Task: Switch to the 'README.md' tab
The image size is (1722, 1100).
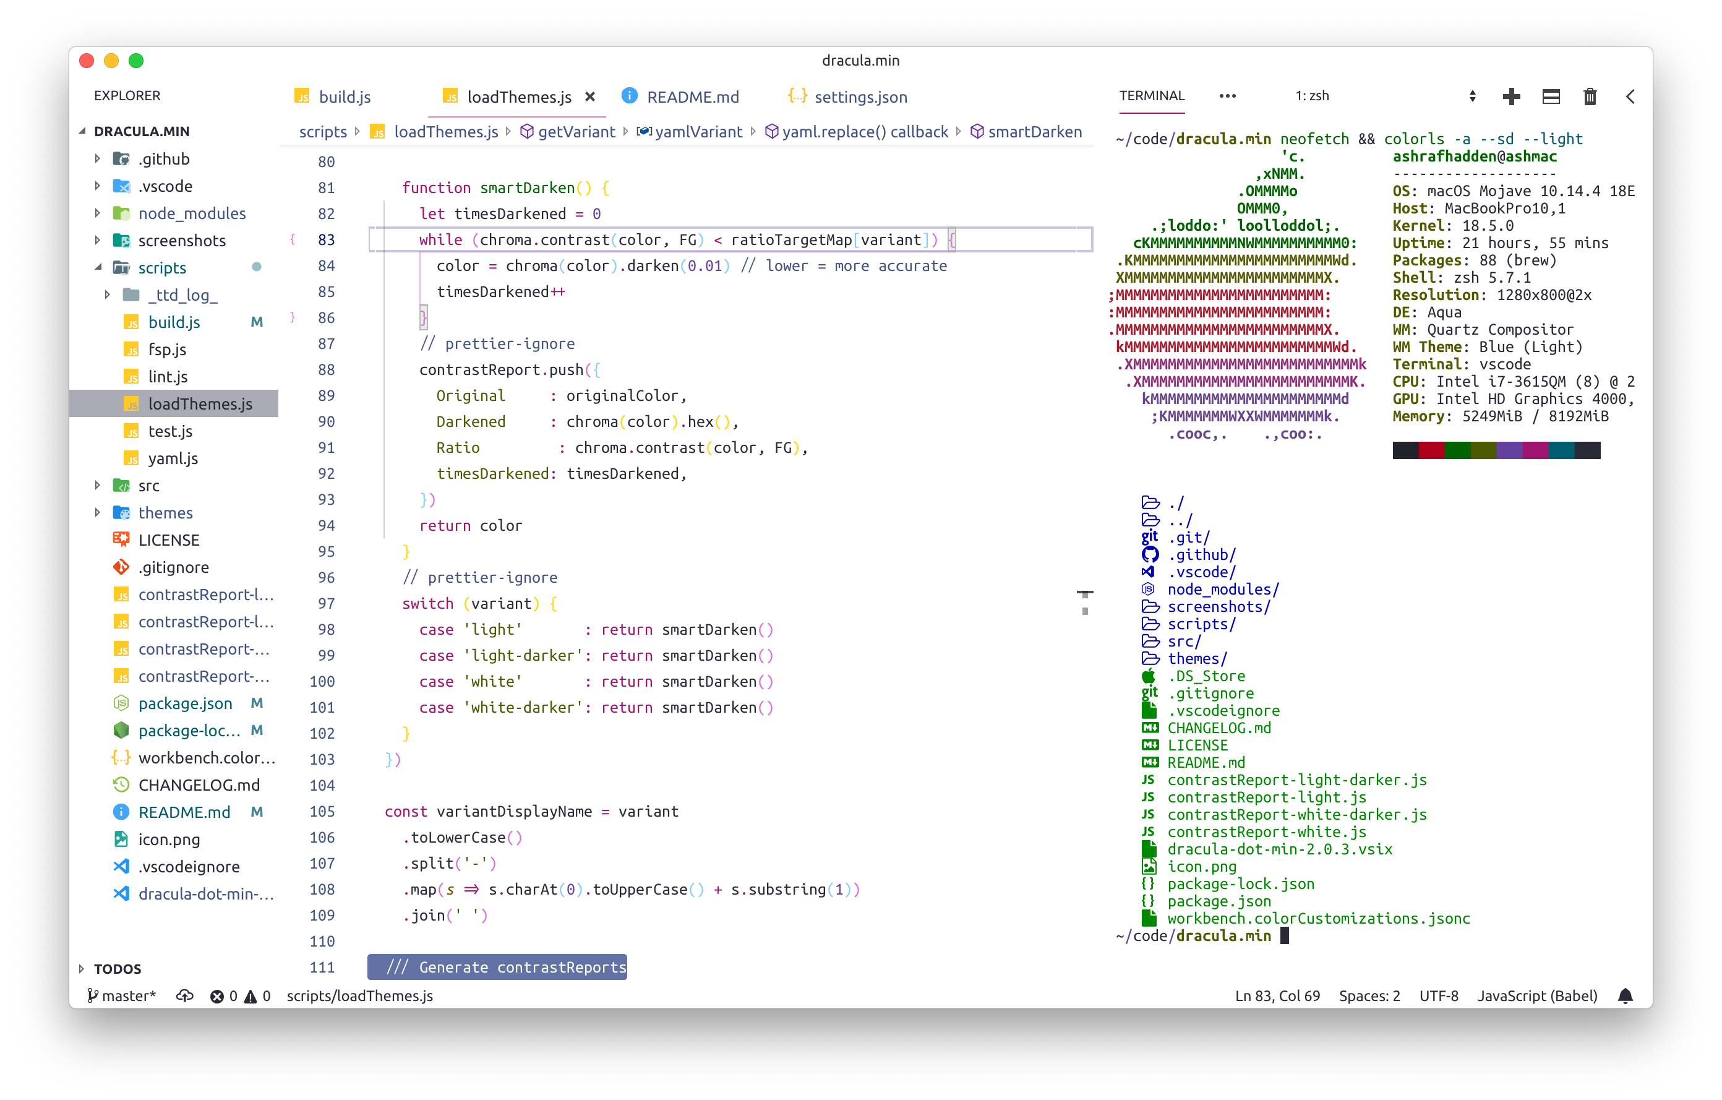Action: pyautogui.click(x=685, y=97)
